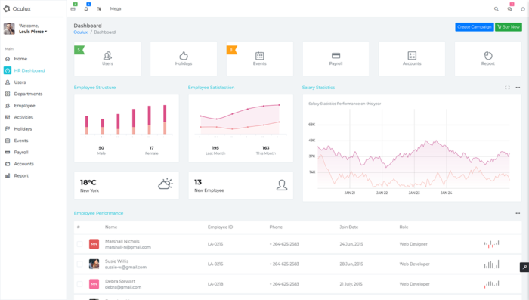529x300 pixels.
Task: Click the MN avatar of Marshall Nichols
Action: pos(94,243)
